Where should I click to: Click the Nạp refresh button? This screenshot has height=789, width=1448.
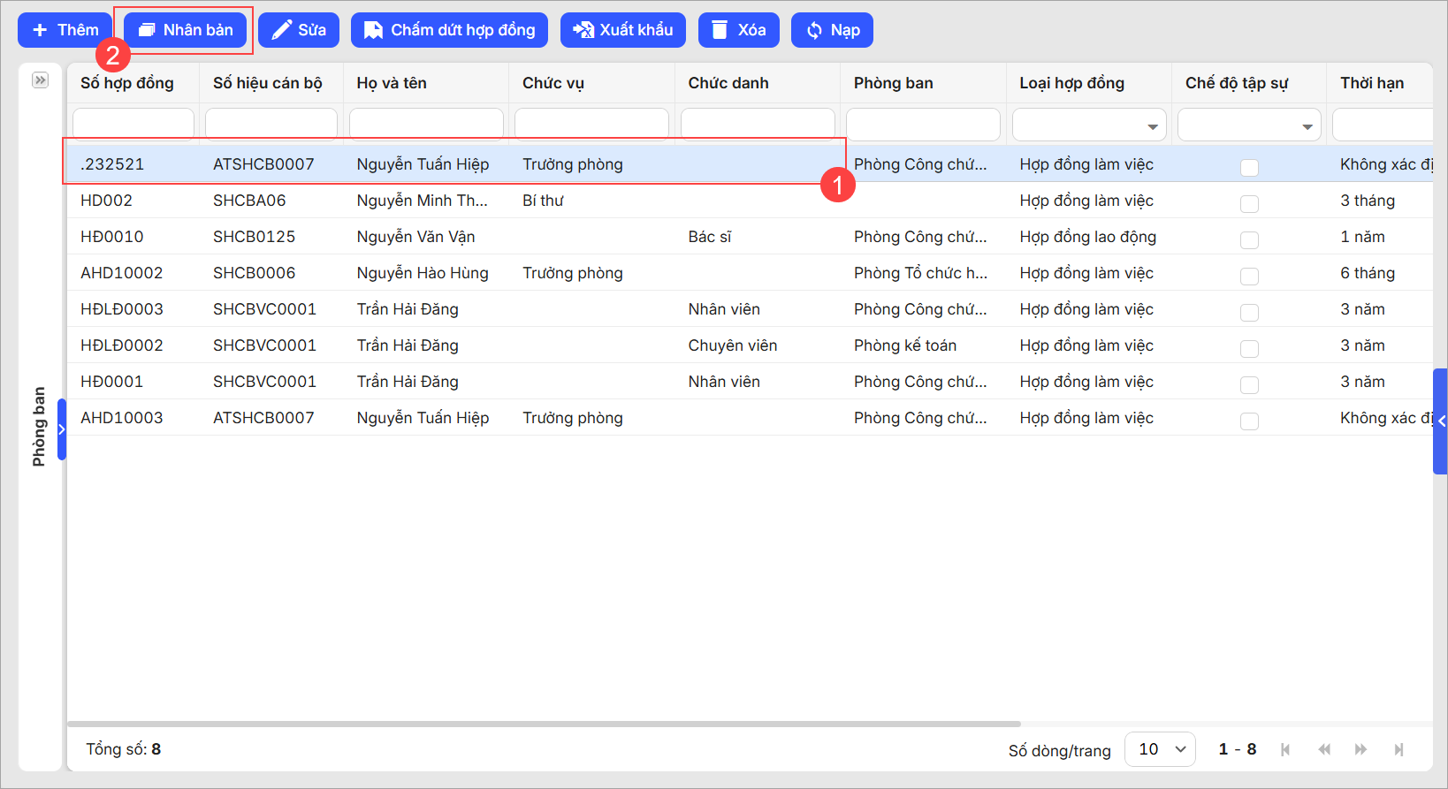[x=832, y=30]
